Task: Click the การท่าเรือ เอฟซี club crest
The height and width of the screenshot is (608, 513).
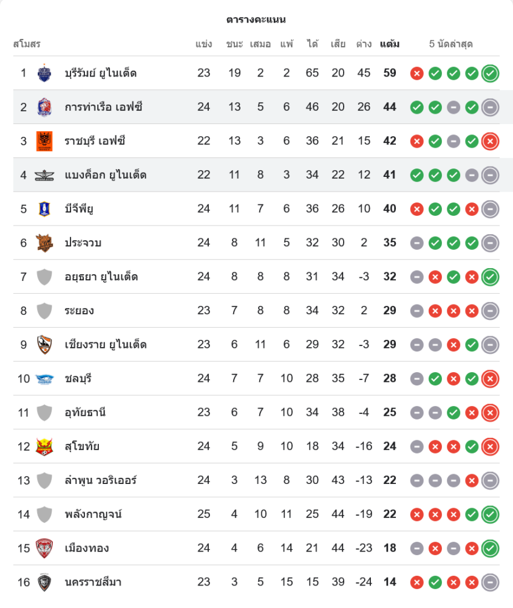Action: [44, 107]
